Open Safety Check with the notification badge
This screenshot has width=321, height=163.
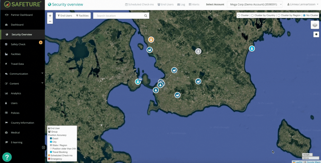point(19,44)
